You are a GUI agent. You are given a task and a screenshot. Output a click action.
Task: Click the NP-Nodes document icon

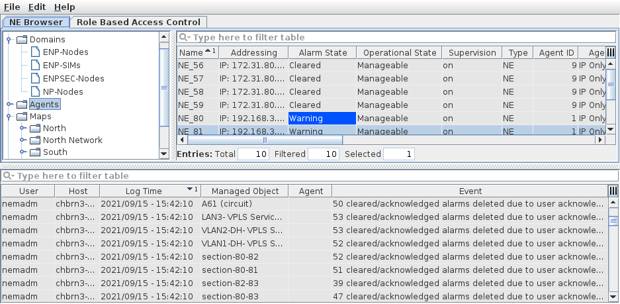[36, 92]
